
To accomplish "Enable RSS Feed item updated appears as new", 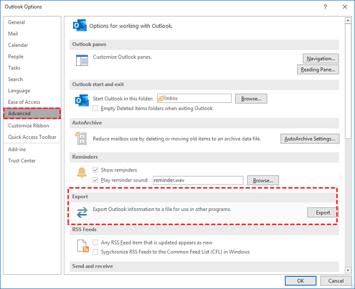I will 95,242.
